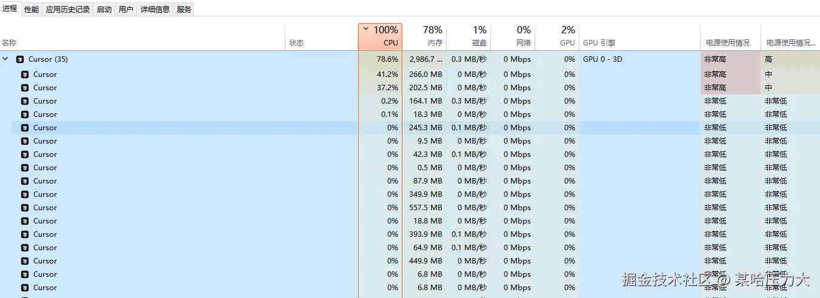820x298 pixels.
Task: Open the 详细信息 tab
Action: point(155,10)
